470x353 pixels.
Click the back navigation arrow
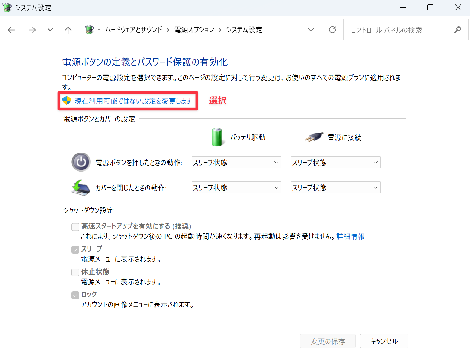point(11,30)
